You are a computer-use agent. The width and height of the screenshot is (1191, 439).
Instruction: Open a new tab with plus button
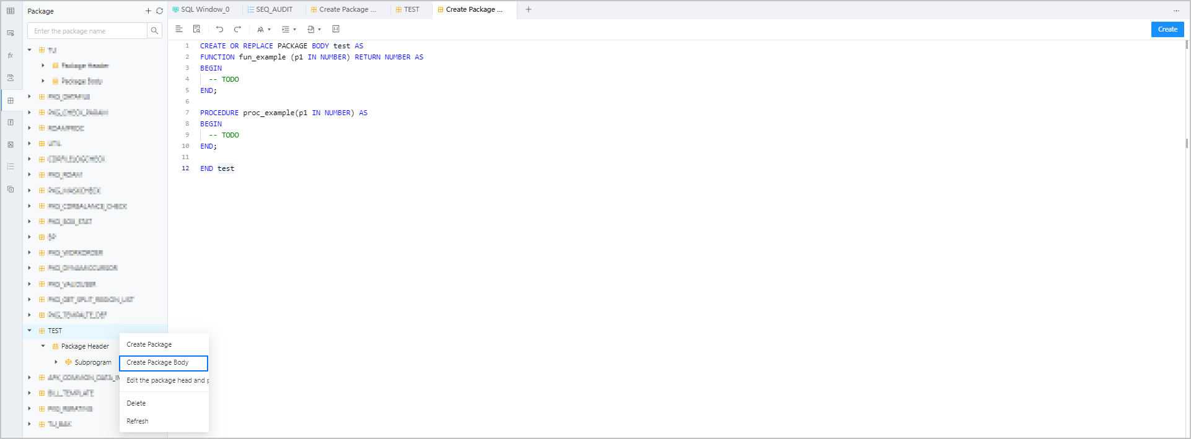[x=529, y=9]
